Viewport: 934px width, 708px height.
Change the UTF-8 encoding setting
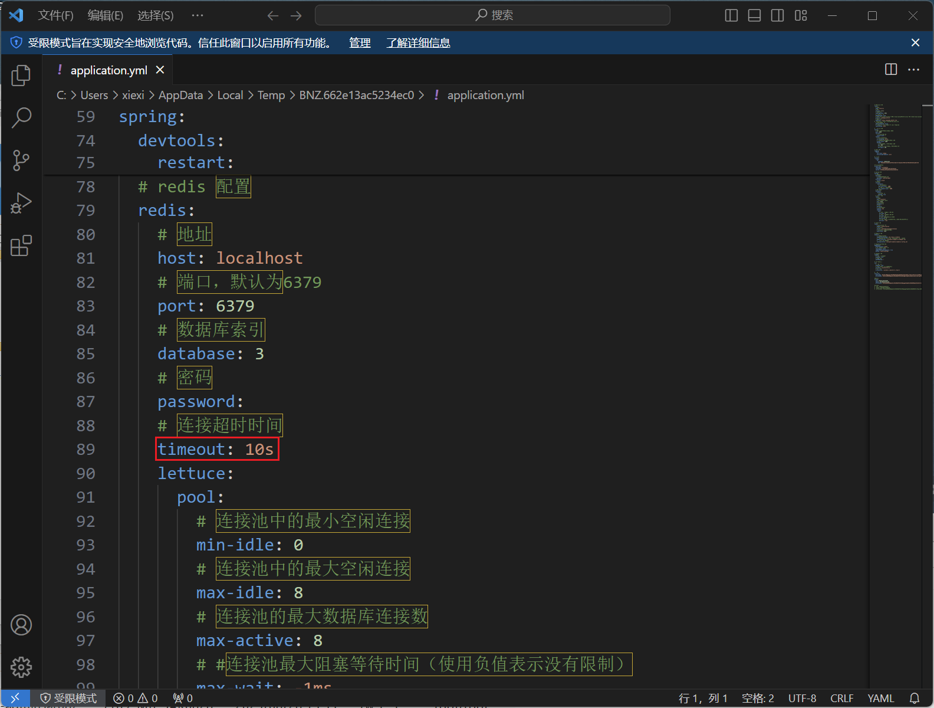click(x=803, y=699)
